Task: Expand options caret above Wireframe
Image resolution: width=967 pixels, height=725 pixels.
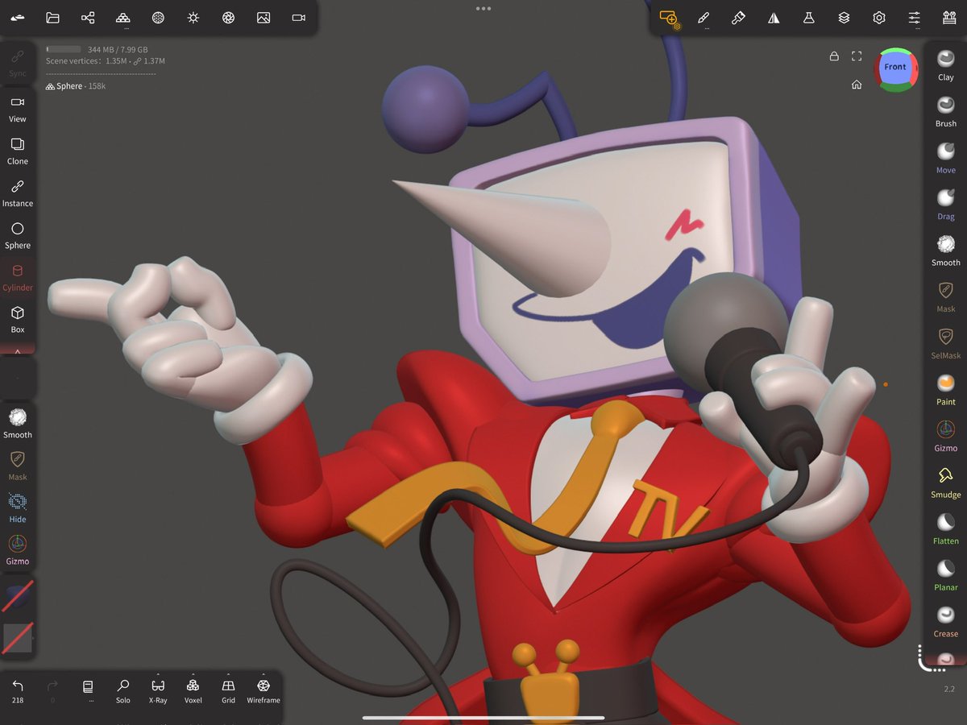Action: (264, 674)
